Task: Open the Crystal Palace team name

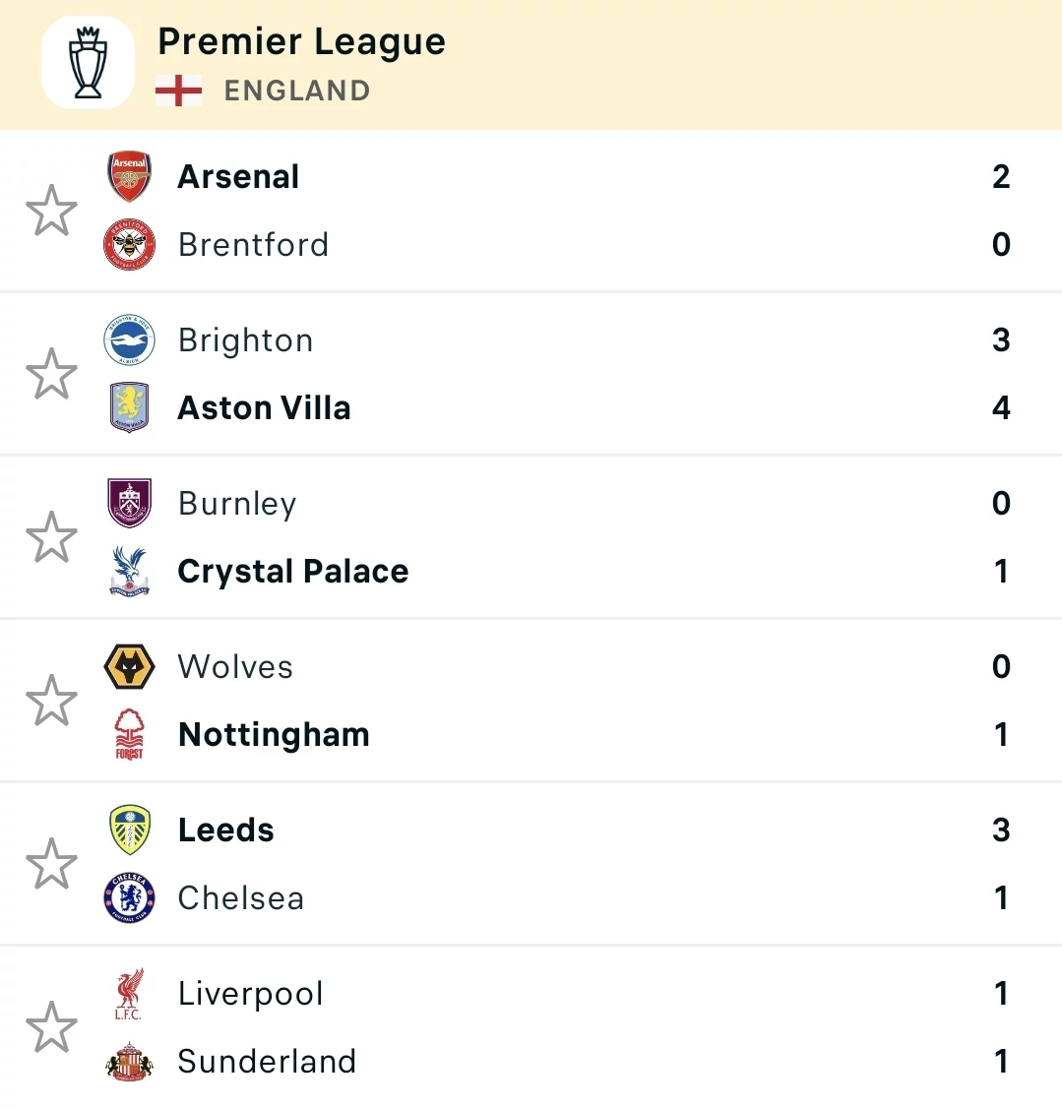Action: coord(292,572)
